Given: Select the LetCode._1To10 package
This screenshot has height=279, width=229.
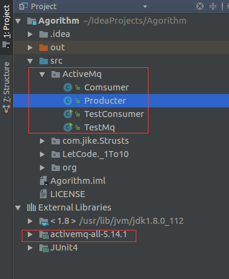Looking at the screenshot, I should tap(96, 154).
